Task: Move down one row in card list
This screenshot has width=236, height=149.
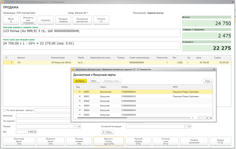Action: [x=207, y=118]
